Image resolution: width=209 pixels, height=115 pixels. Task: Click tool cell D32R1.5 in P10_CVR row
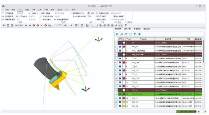pos(188,62)
